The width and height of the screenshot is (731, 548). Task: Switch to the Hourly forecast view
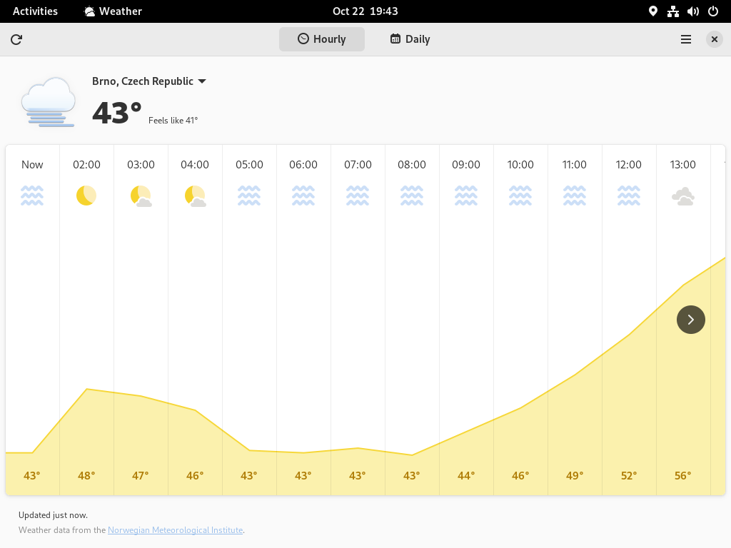click(x=322, y=39)
